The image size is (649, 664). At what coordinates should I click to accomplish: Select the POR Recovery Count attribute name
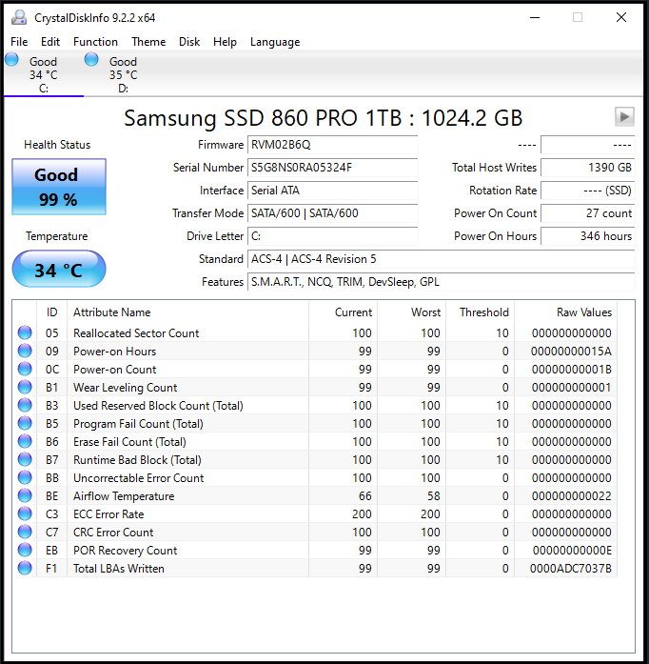click(126, 551)
